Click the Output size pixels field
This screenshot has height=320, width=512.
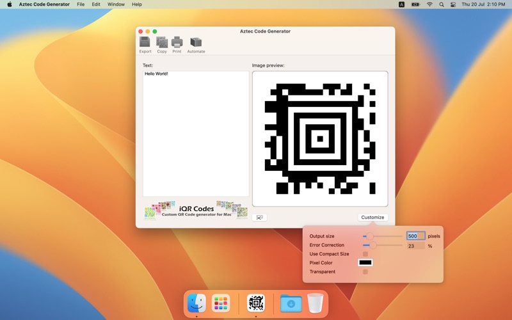(415, 236)
